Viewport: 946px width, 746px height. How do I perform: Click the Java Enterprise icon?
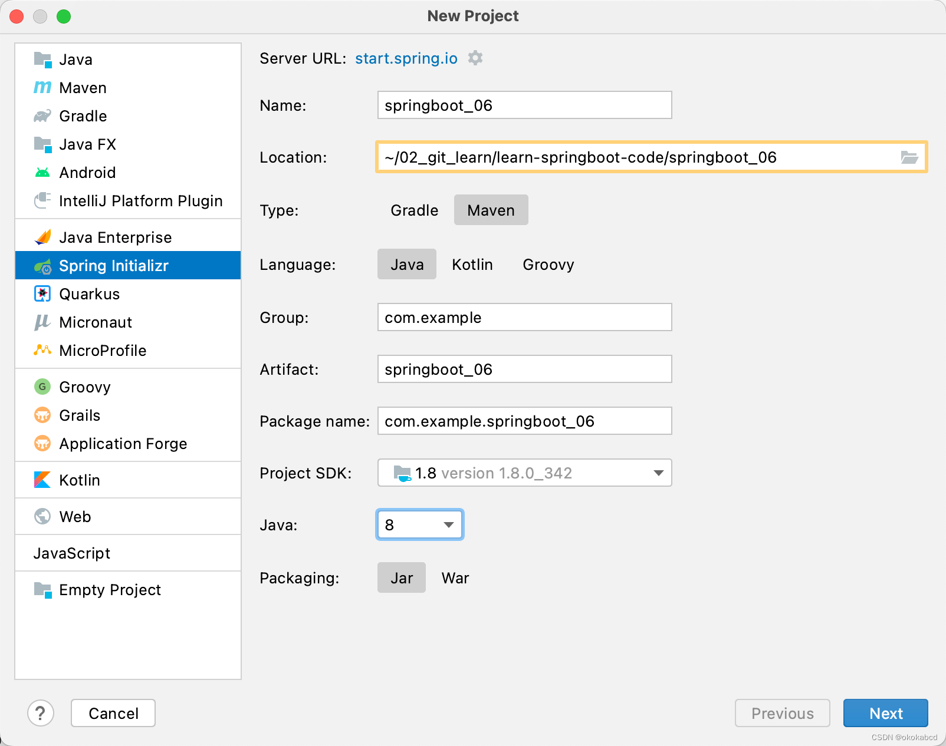point(42,237)
